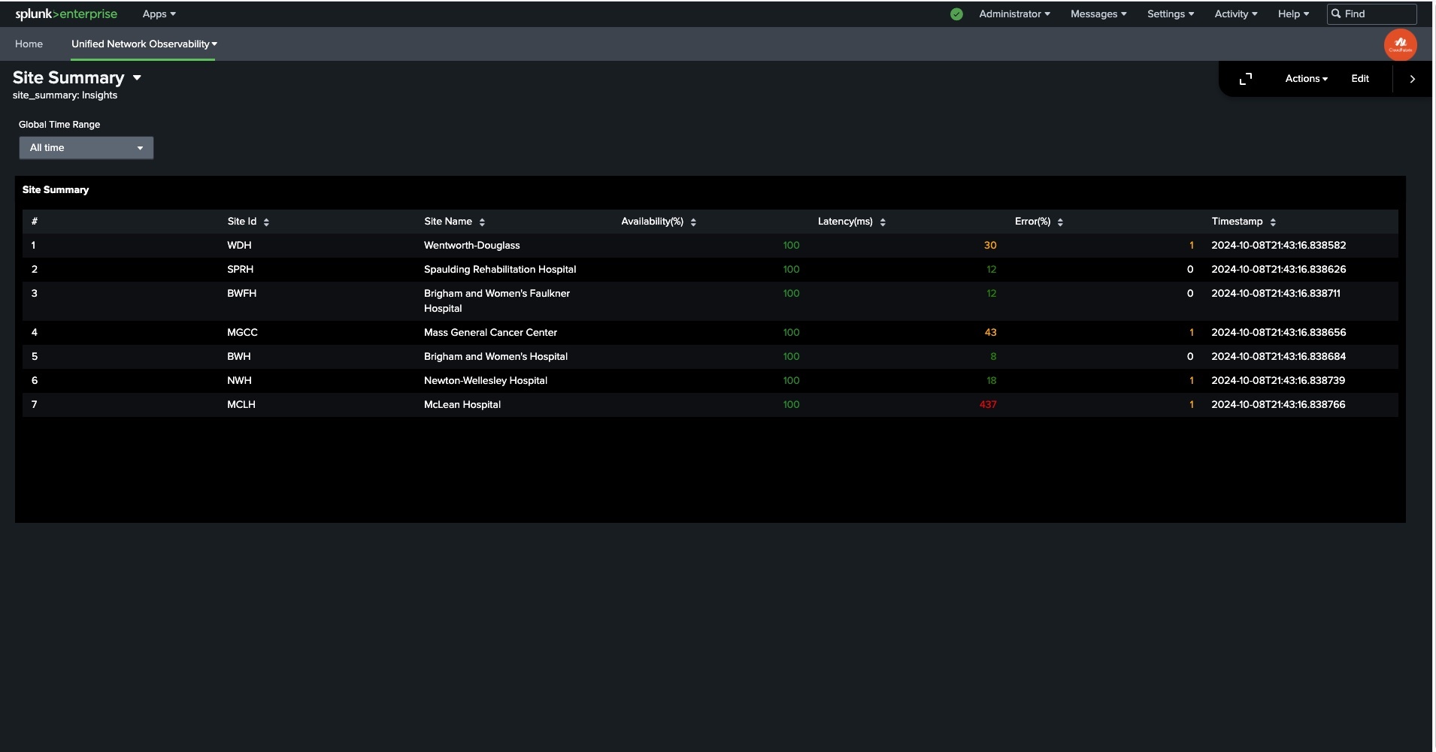
Task: Select the Brigham and Women's Hospital row name
Action: click(x=495, y=357)
